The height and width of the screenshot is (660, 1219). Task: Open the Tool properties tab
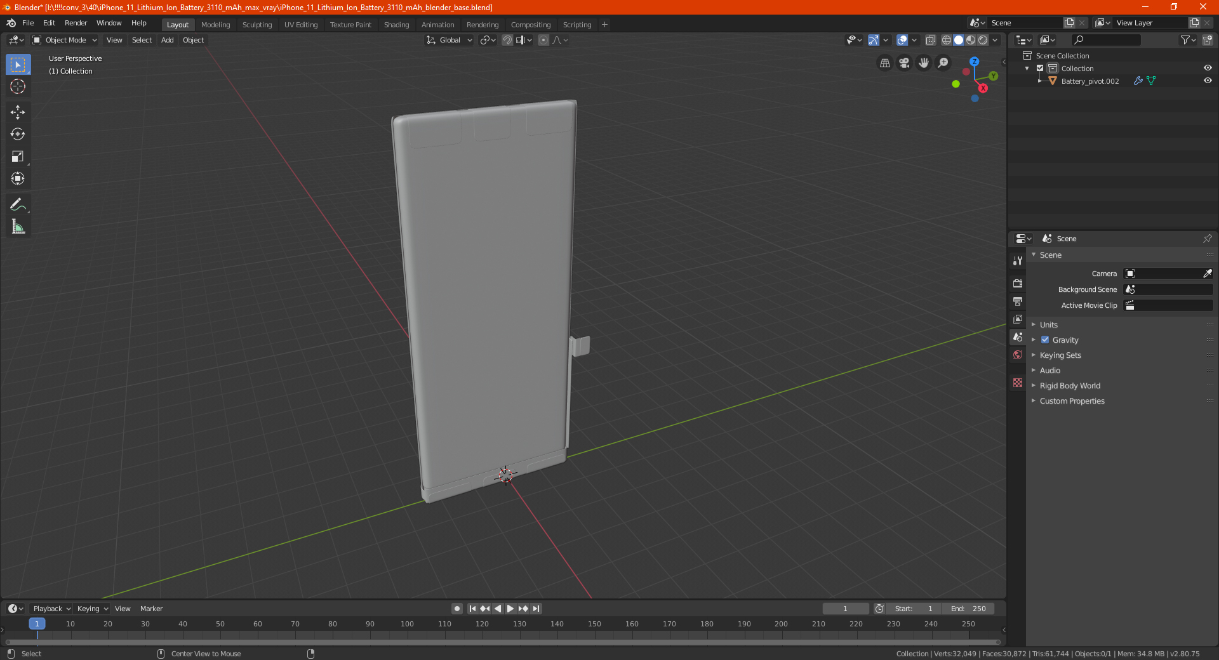click(1018, 261)
